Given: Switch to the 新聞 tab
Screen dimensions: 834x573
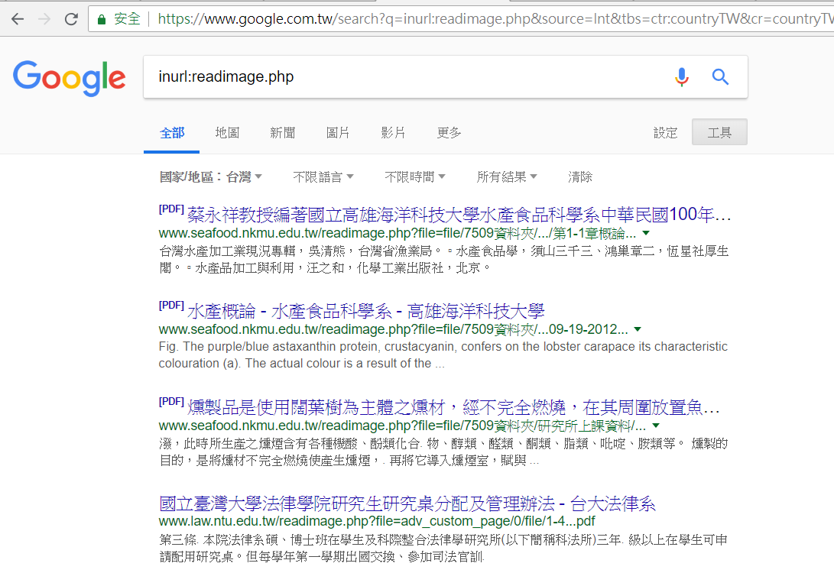Looking at the screenshot, I should click(282, 133).
